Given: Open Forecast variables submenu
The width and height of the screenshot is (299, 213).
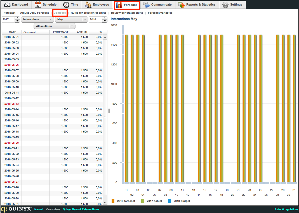Looking at the screenshot, I should tap(160, 13).
